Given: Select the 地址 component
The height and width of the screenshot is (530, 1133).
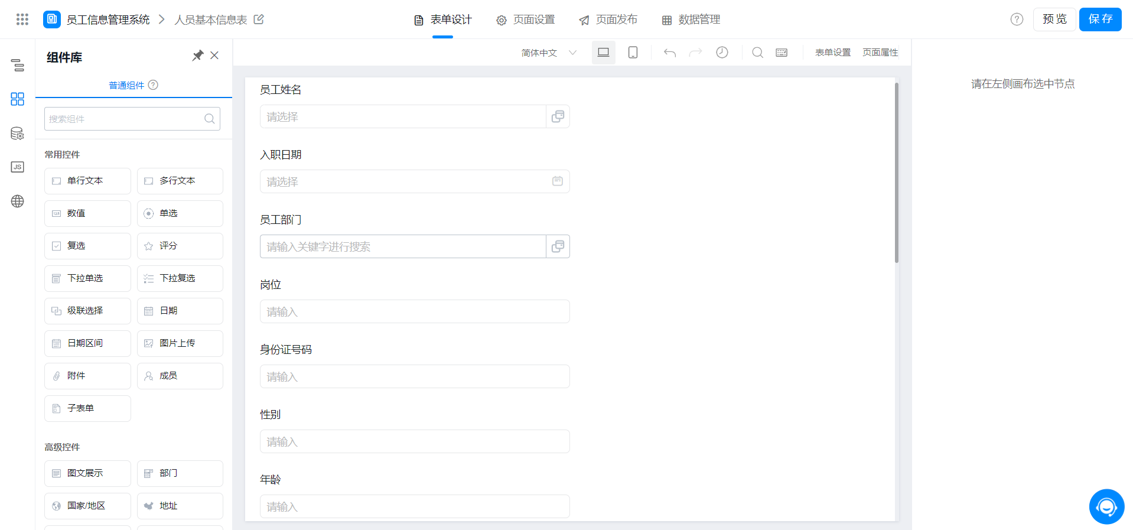Looking at the screenshot, I should (180, 506).
